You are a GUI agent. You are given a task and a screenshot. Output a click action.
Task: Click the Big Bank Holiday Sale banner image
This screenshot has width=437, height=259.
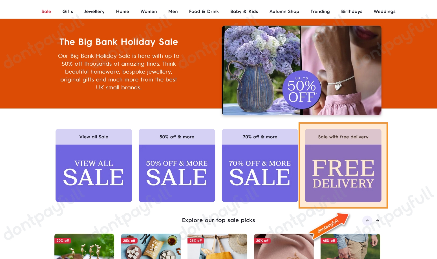tap(302, 70)
